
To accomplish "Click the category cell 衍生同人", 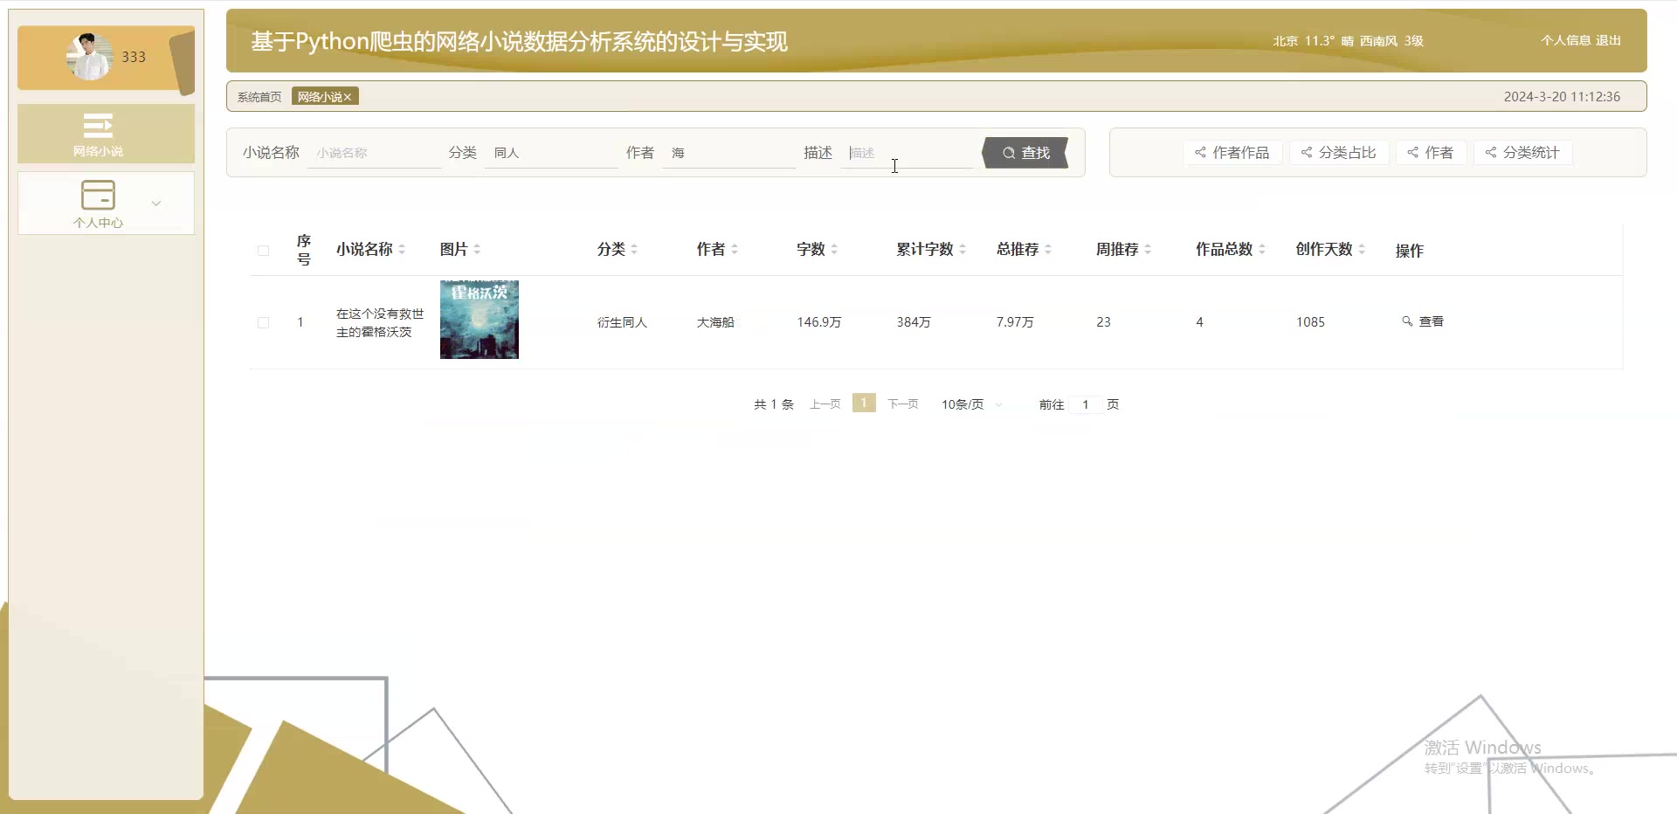I will pos(622,322).
